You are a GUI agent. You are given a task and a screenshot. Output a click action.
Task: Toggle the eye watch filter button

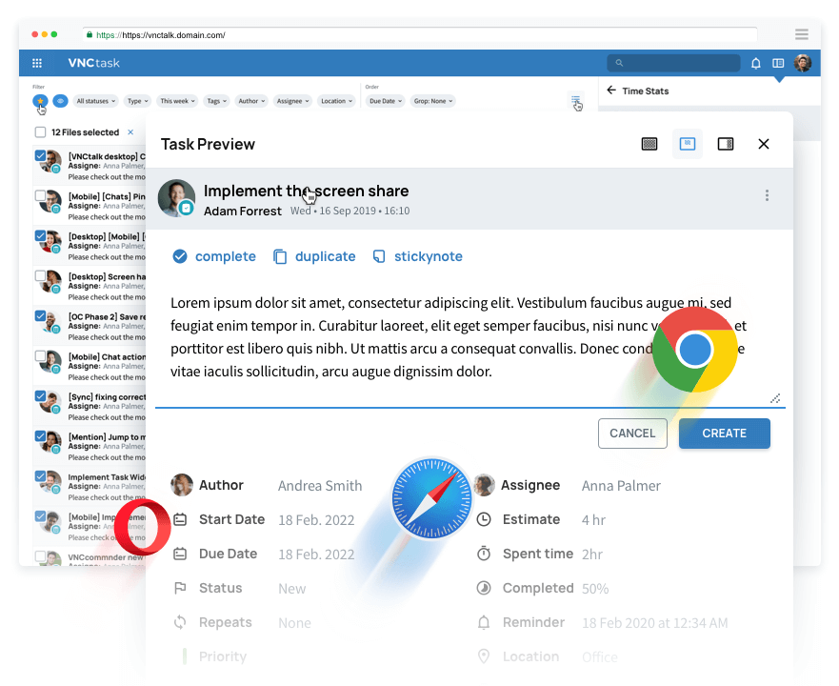pyautogui.click(x=60, y=101)
